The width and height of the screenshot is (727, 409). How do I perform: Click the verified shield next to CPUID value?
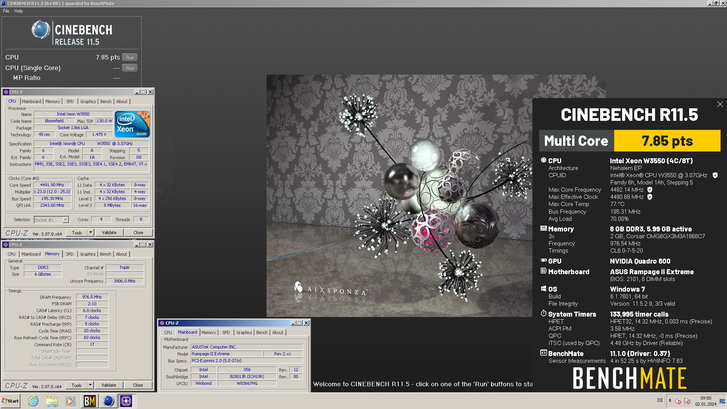pos(715,175)
